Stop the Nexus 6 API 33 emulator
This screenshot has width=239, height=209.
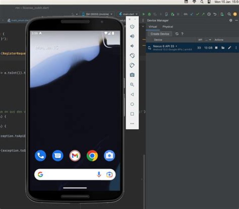tap(216, 48)
